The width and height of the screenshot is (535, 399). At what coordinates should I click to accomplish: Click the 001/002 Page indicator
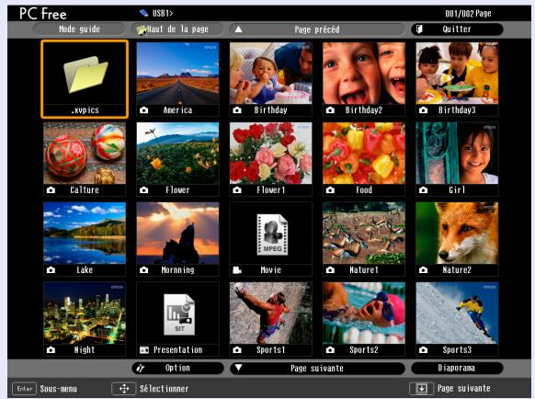468,13
